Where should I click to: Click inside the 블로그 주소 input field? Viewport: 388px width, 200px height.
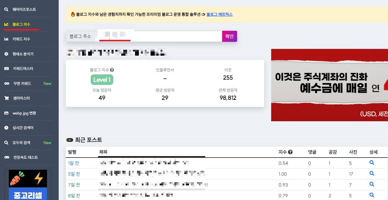(x=161, y=36)
